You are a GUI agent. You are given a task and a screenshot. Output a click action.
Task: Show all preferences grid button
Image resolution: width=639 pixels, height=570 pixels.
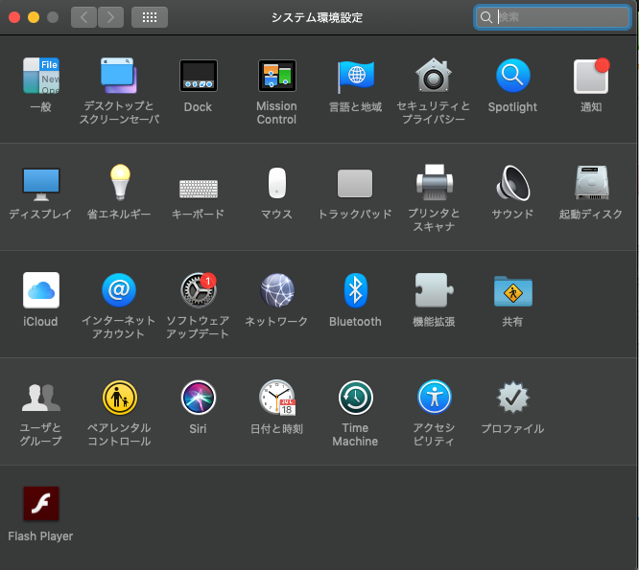[x=150, y=17]
